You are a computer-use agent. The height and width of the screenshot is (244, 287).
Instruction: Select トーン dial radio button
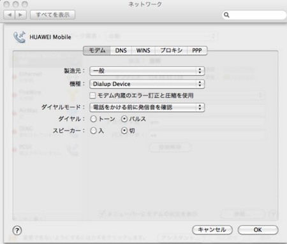tap(94, 119)
